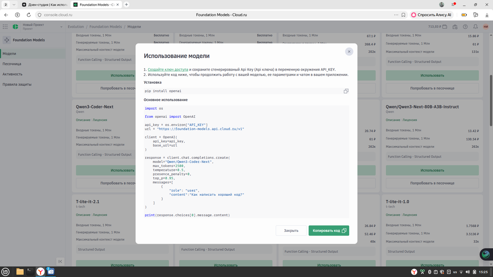The height and width of the screenshot is (277, 493).
Task: Launch the terminal from taskbar
Action: (30, 272)
